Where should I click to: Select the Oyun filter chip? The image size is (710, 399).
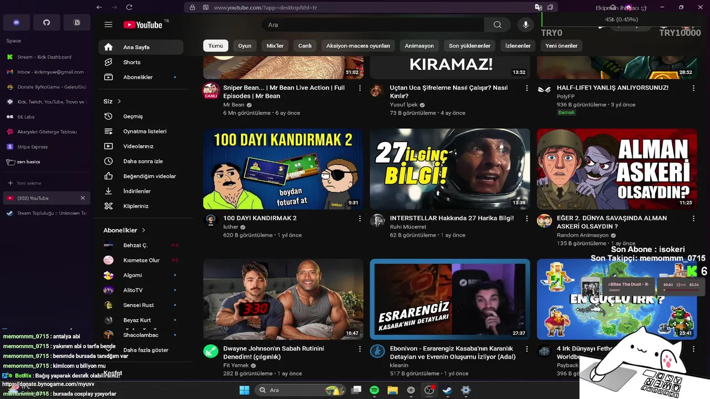coord(245,46)
